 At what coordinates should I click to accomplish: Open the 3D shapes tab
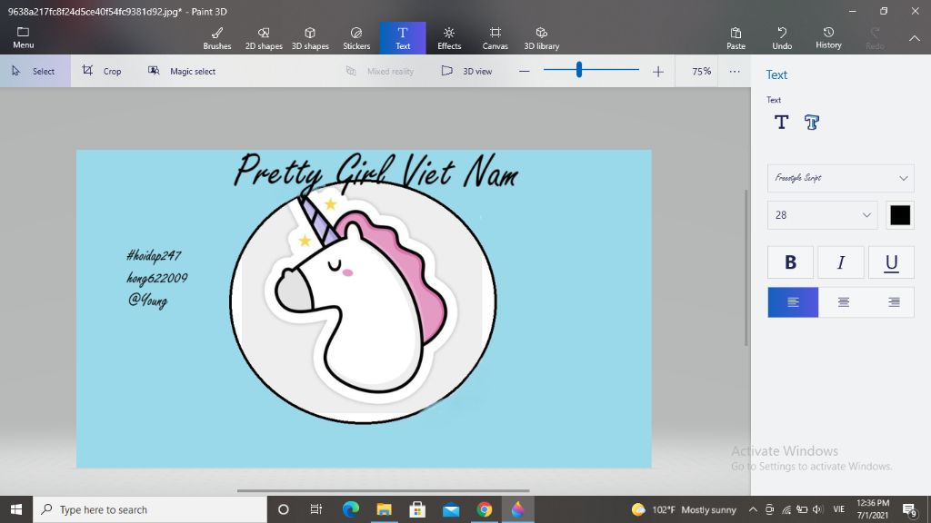pos(310,38)
